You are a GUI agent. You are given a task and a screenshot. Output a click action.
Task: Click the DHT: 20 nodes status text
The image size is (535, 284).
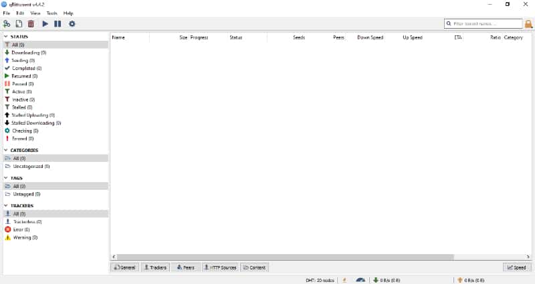point(320,280)
